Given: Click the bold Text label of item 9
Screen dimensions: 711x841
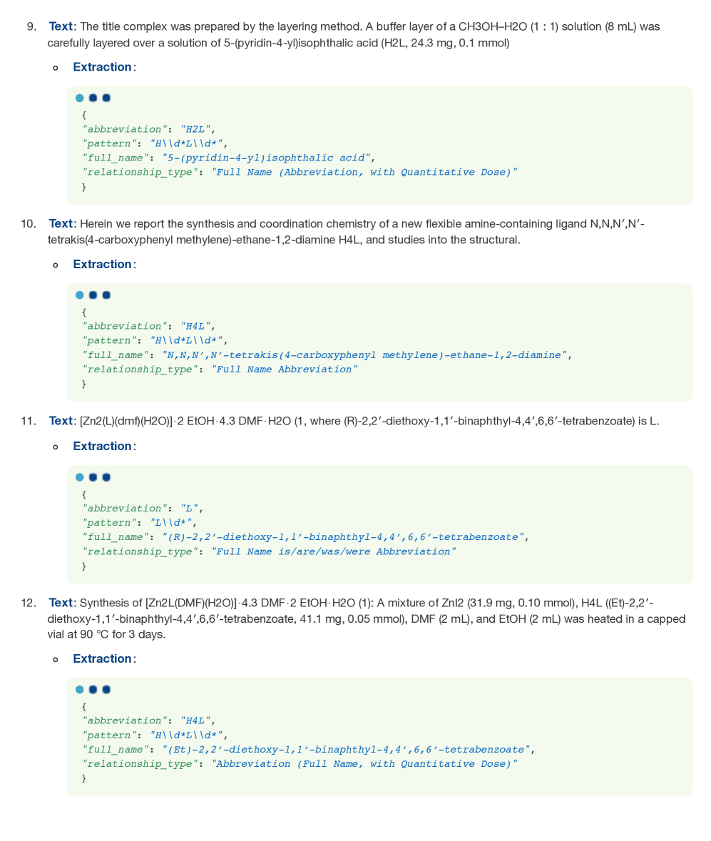Looking at the screenshot, I should point(61,26).
